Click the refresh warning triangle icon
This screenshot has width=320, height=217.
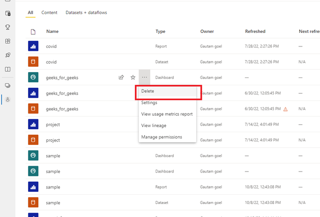coord(286,109)
